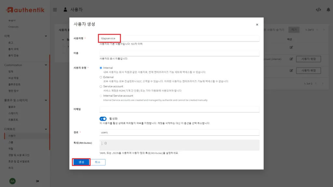333x187 pixels.
Task: Click the logout icon at sidebar bottom
Action: 38,181
